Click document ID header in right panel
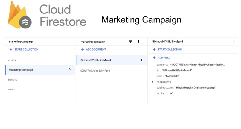This screenshot has height=129, width=241. [168, 41]
